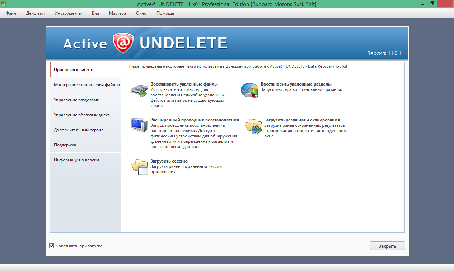Select the "Управление разделами" tab
The image size is (454, 271).
tap(85, 100)
